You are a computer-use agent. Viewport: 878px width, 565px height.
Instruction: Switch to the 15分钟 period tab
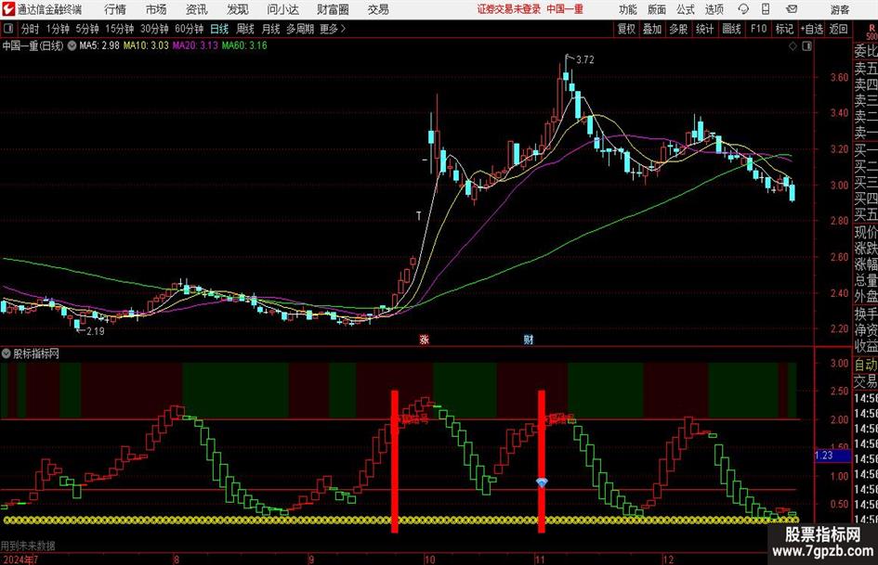point(120,29)
